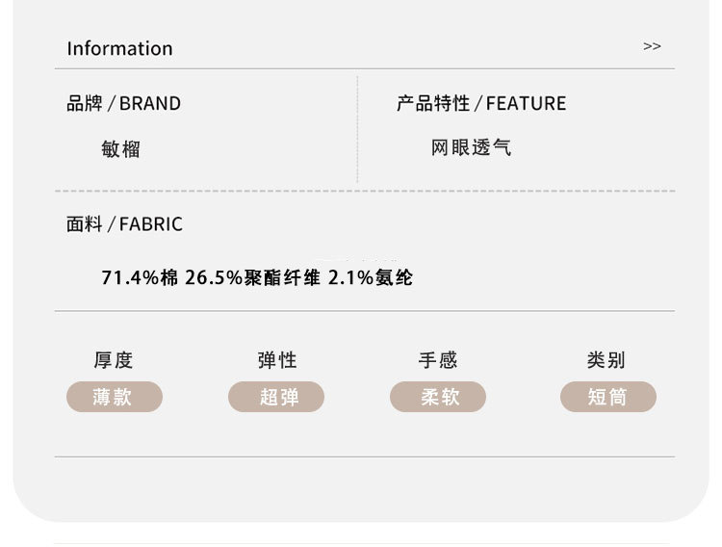Screen dimensions: 722x547
Task: Click the 网眼透气 feature value
Action: coord(471,148)
